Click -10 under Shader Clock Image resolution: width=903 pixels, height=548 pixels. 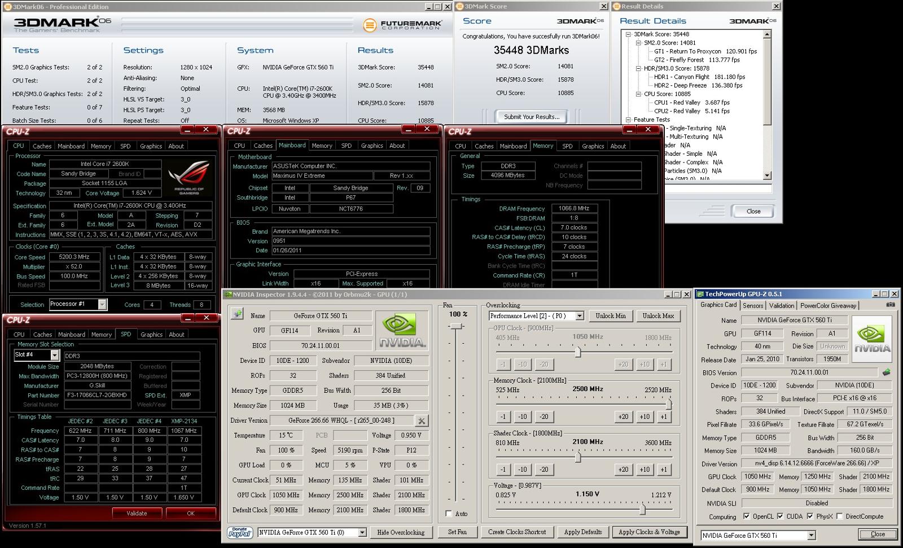pos(522,470)
